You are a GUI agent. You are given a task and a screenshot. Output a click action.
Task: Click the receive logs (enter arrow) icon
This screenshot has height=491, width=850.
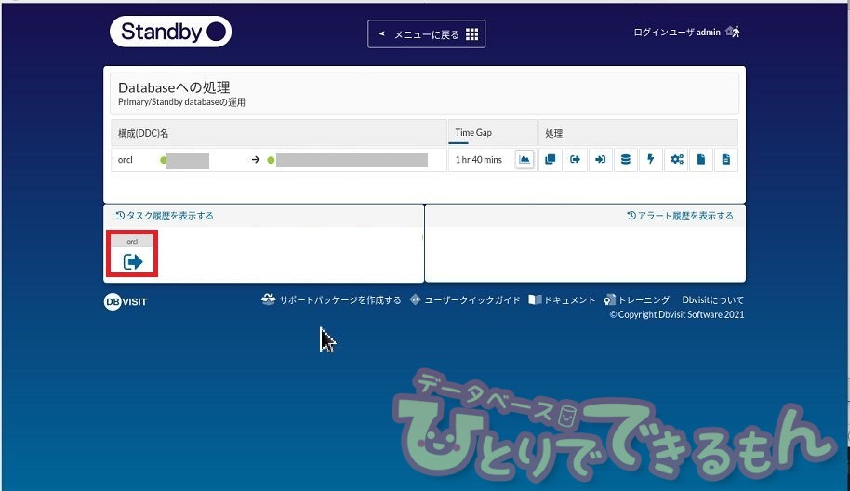point(601,160)
